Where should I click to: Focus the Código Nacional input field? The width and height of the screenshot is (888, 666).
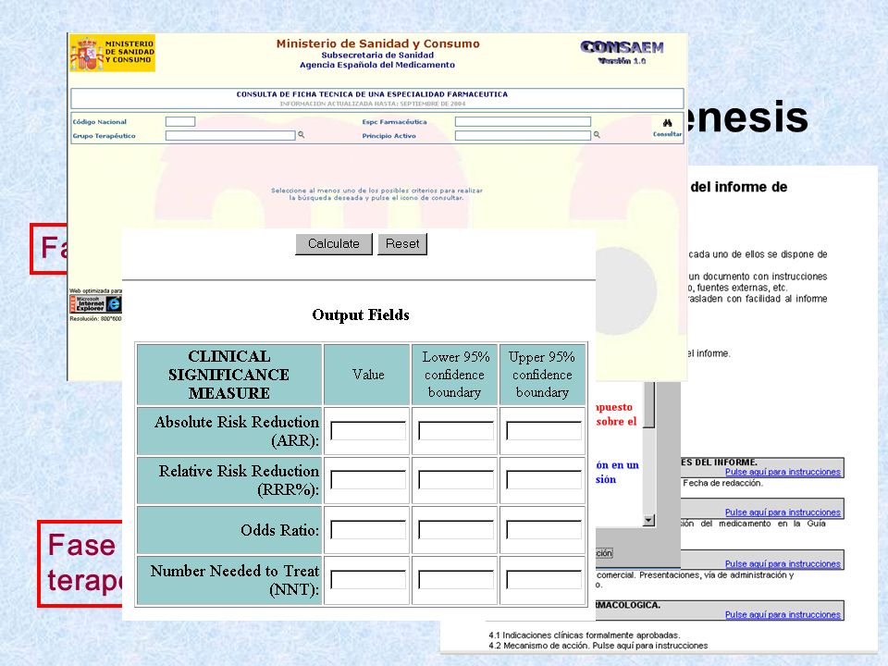(180, 122)
